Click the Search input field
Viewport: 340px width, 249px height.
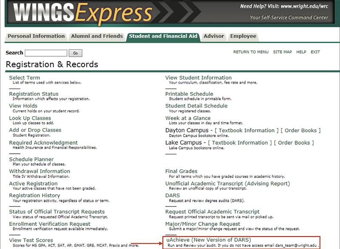click(46, 53)
